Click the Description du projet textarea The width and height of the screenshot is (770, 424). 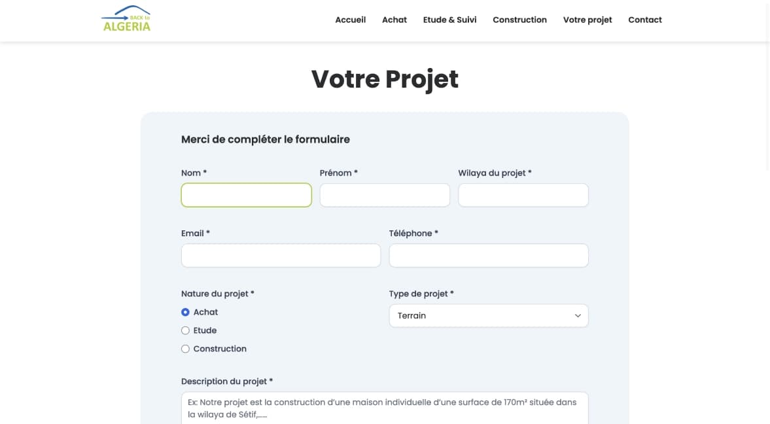pyautogui.click(x=385, y=408)
